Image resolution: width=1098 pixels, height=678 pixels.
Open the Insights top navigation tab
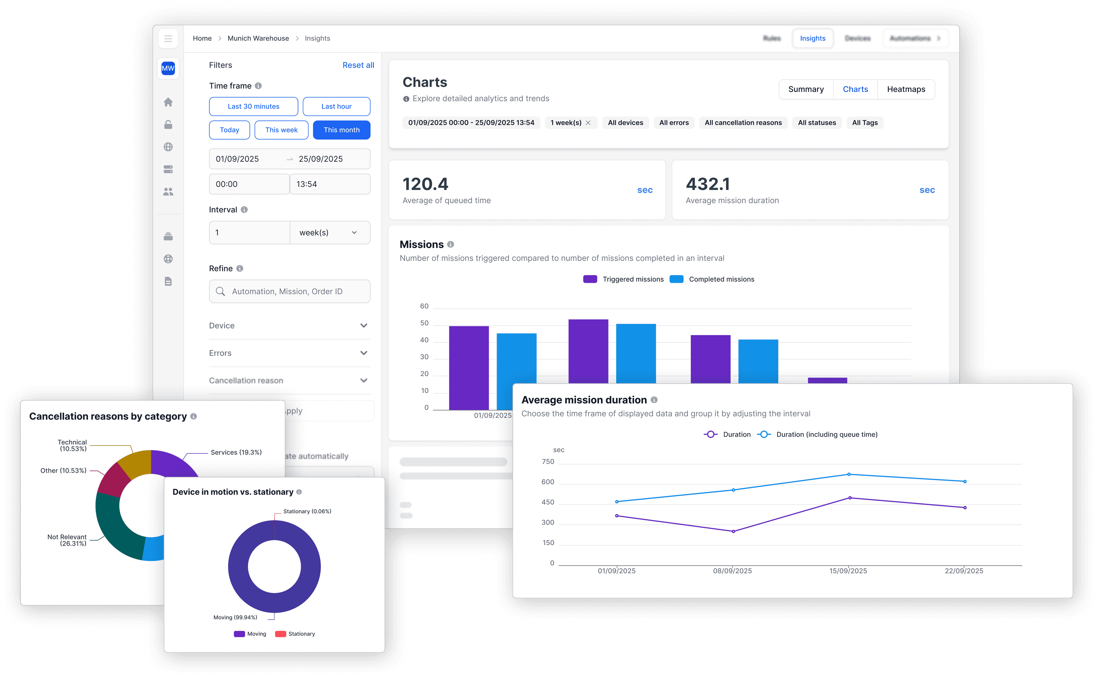(813, 39)
